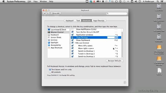Click the question mark help button
Screen dimensions: 166x93
pyautogui.click(x=125, y=82)
